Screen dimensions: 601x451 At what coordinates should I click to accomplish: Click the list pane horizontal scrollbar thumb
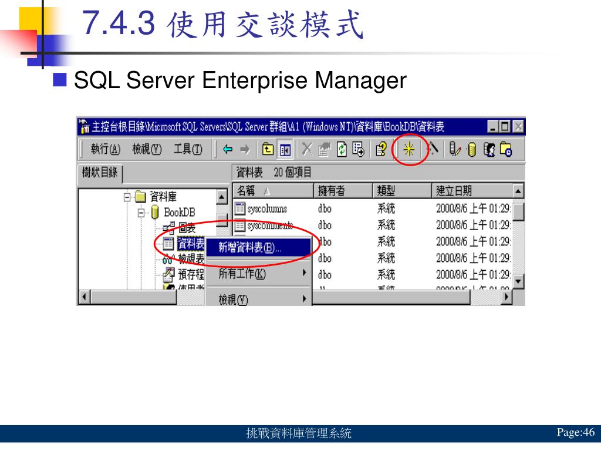point(391,297)
